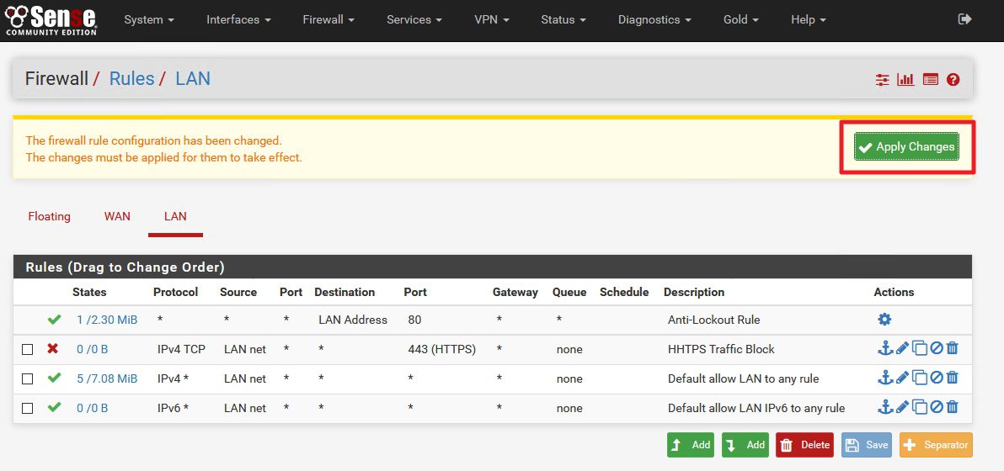The width and height of the screenshot is (1004, 471).
Task: Click the orange Separator button
Action: (x=935, y=445)
